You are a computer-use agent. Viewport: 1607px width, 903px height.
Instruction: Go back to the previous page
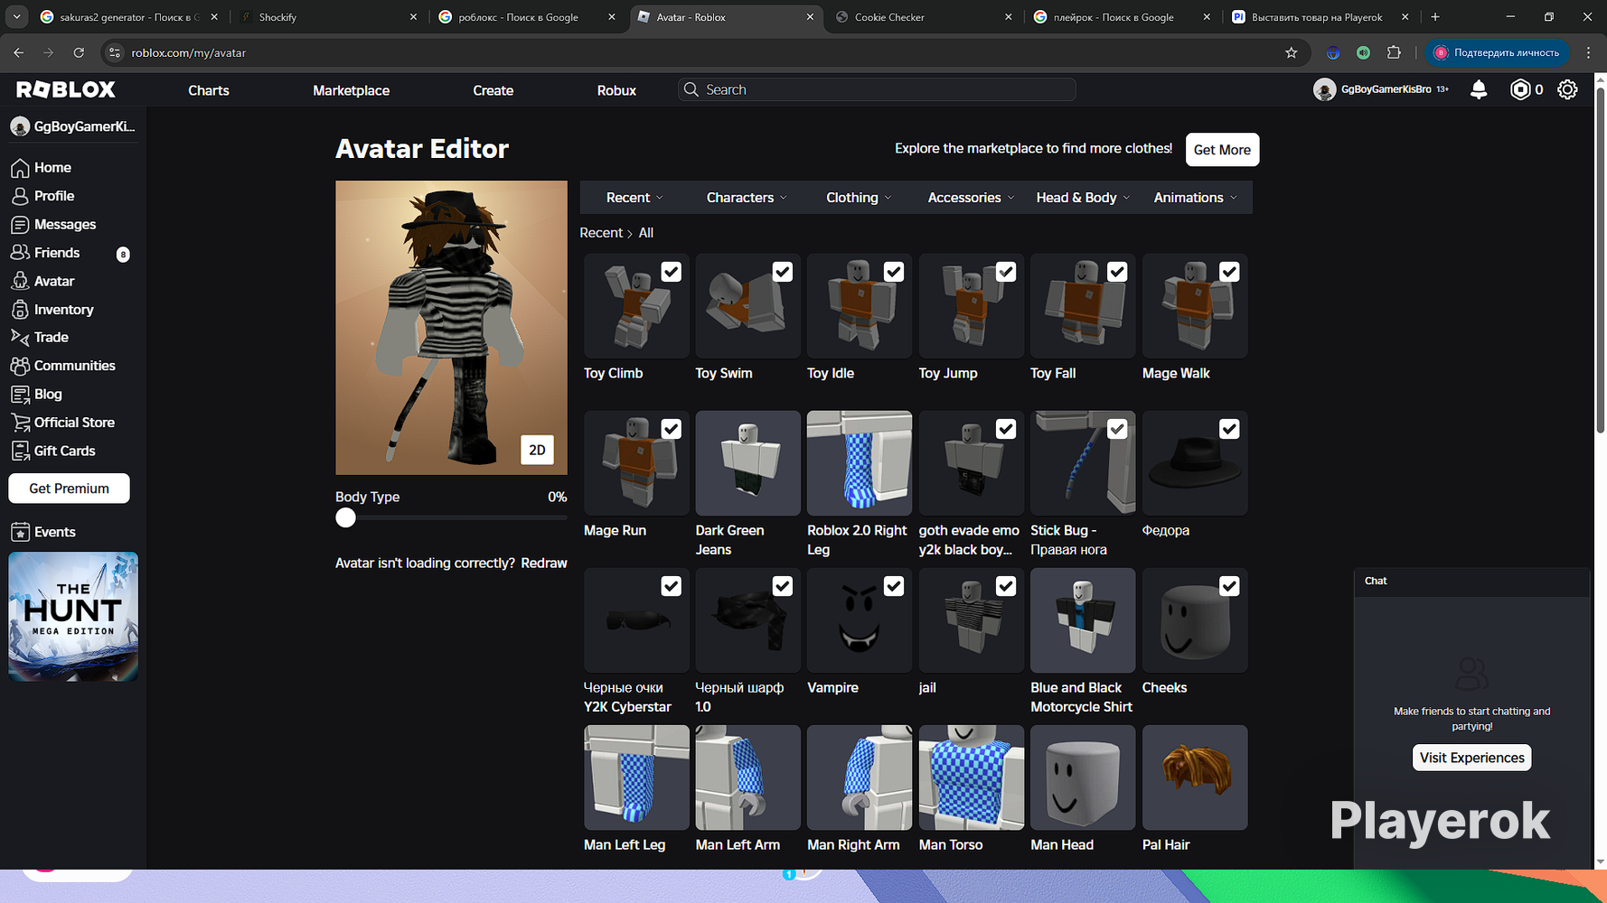[x=19, y=52]
